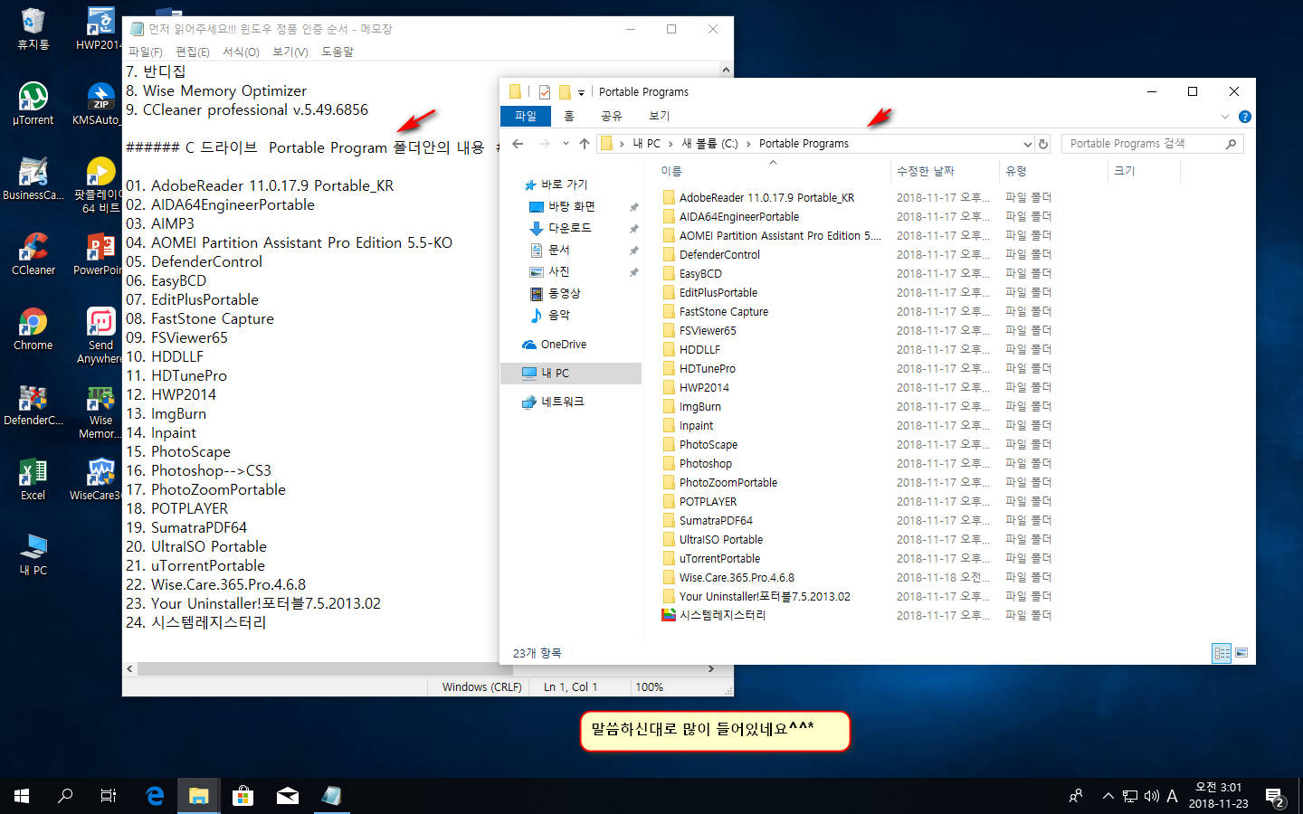Screen dimensions: 1303x814
Task: Click the refresh button beside address bar
Action: pyautogui.click(x=1043, y=144)
